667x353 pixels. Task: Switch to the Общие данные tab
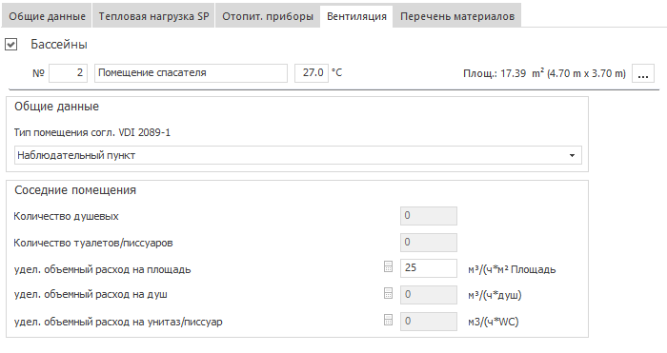(47, 16)
